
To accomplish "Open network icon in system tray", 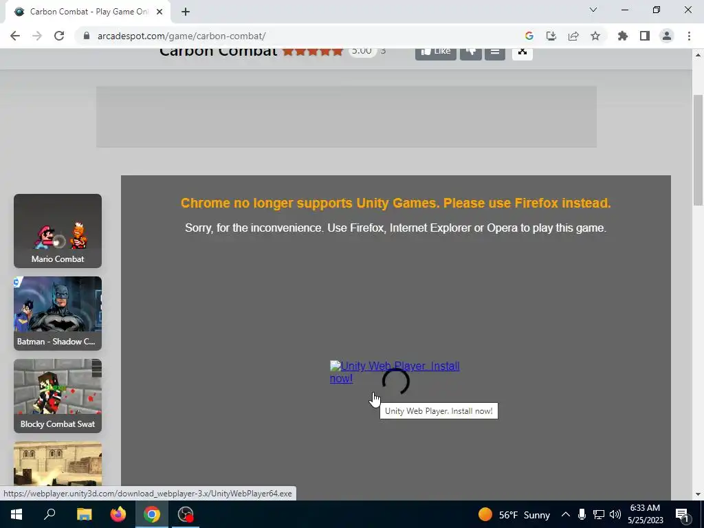I will [599, 514].
